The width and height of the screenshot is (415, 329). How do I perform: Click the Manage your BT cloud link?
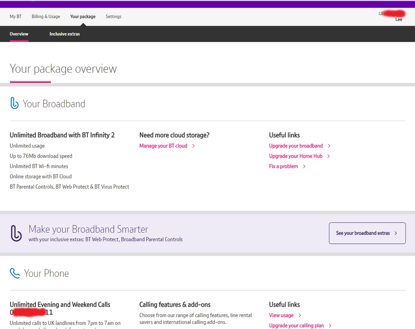(163, 146)
